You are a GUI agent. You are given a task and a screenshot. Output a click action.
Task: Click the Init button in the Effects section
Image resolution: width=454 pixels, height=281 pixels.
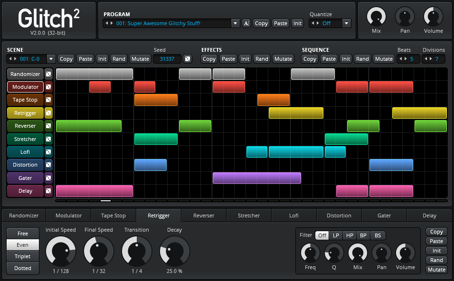[245, 59]
